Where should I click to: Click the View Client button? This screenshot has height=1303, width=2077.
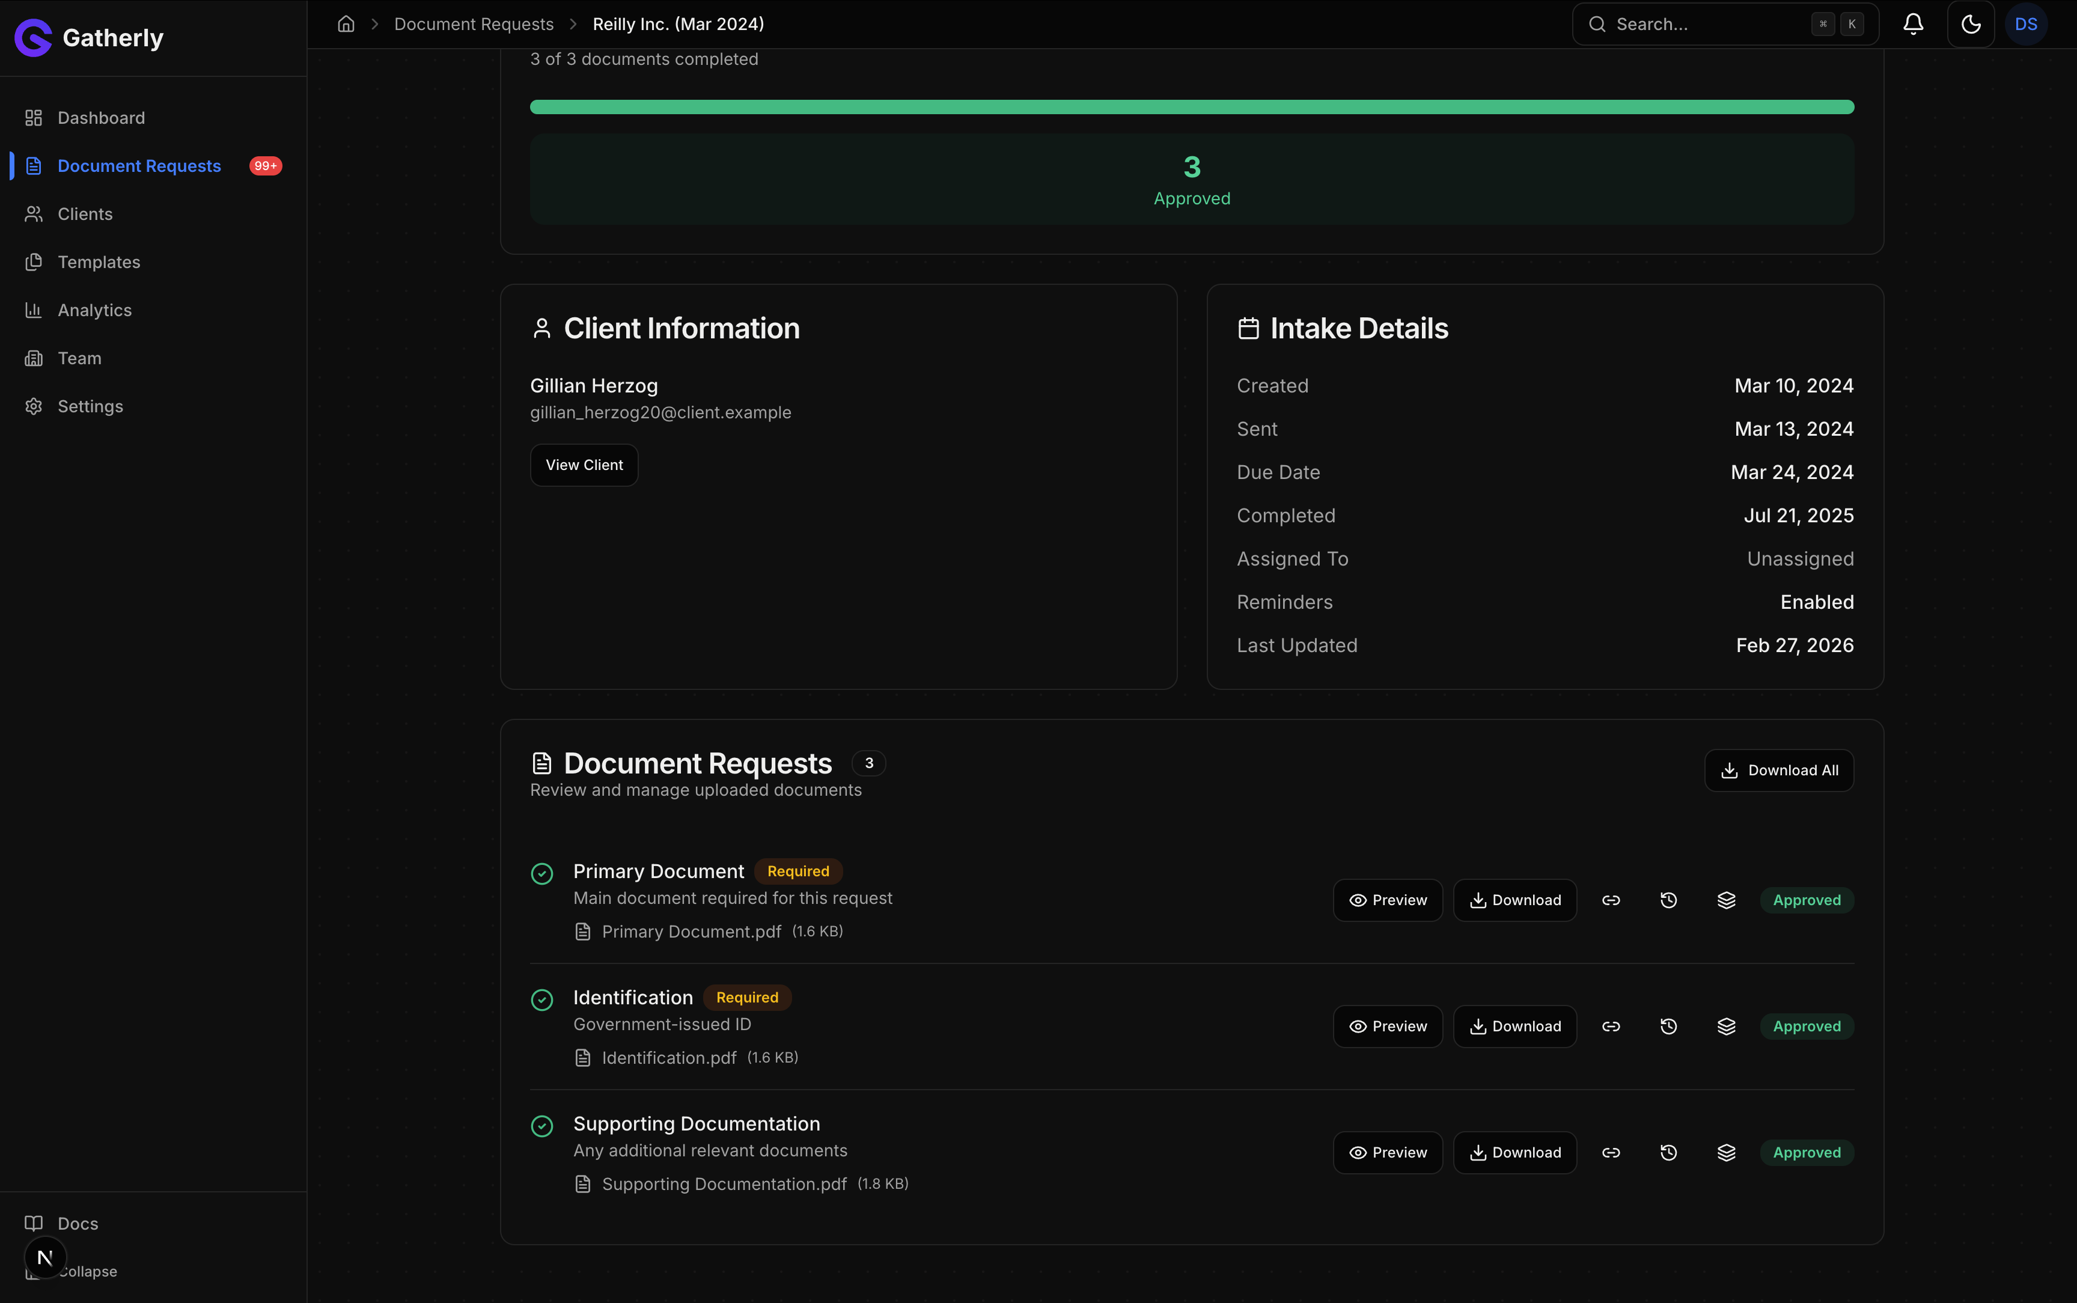(x=583, y=465)
